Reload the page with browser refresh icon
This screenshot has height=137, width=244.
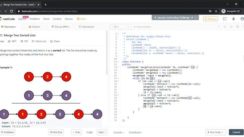(11, 11)
